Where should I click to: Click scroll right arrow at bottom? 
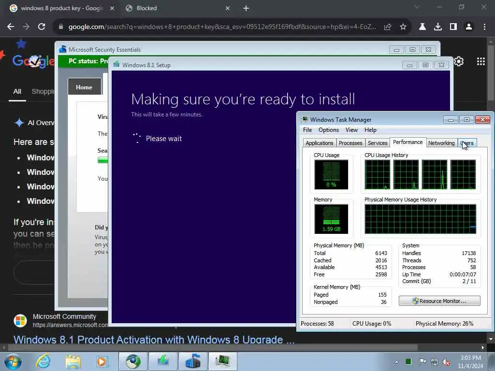483,348
